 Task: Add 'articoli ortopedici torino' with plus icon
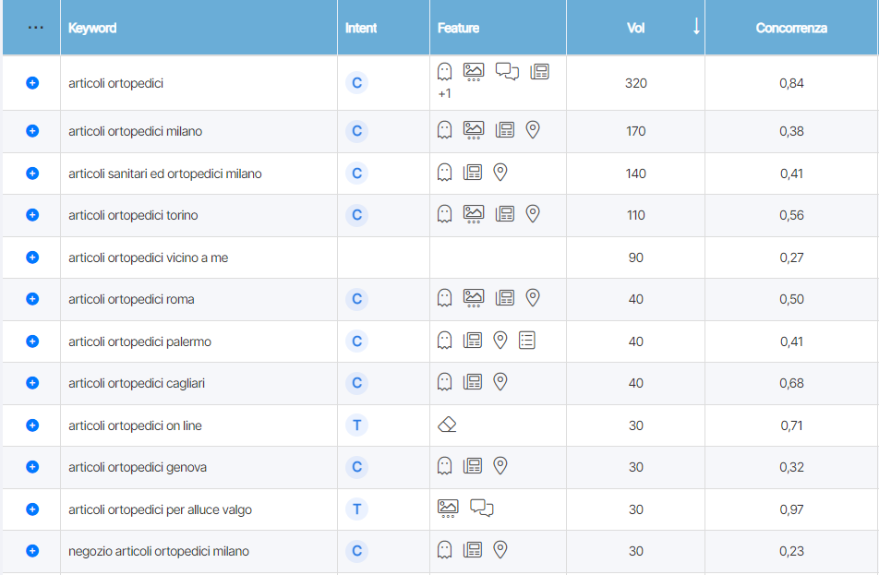tap(32, 215)
